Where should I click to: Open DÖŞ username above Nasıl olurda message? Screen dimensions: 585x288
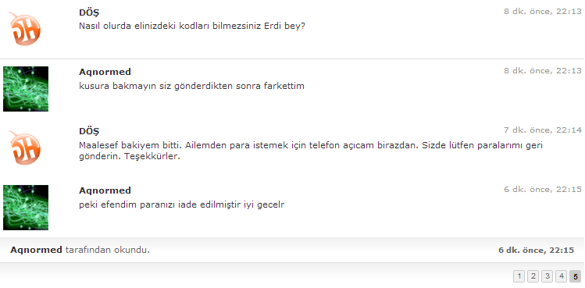point(89,12)
